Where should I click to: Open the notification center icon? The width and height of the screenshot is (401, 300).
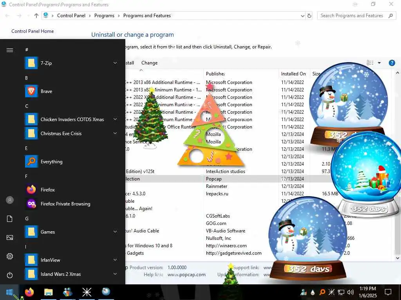[x=388, y=292]
